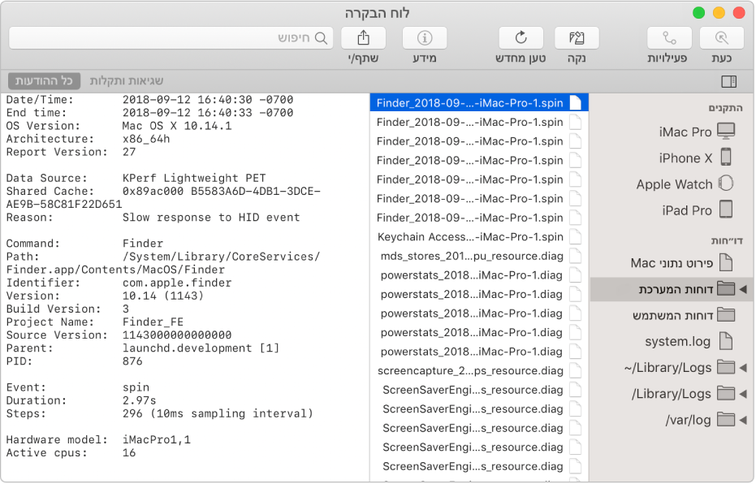Click the iPad Pro tablet icon
The image size is (756, 484).
726,210
